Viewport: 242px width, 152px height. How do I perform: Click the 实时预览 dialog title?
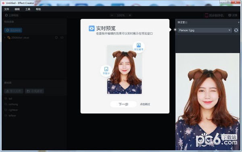click(106, 28)
